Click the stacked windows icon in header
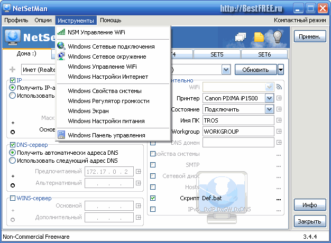Viewport: 331px width, 243px height. pyautogui.click(x=241, y=38)
